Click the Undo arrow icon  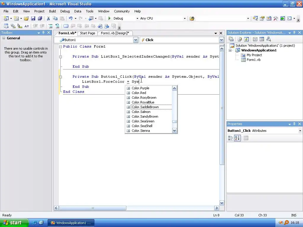(x=71, y=18)
